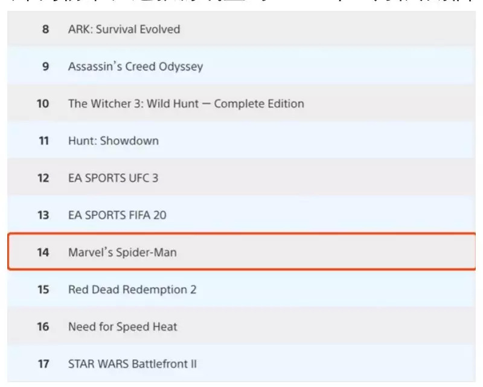Click the rank 16 number
This screenshot has height=387, width=483.
point(43,327)
